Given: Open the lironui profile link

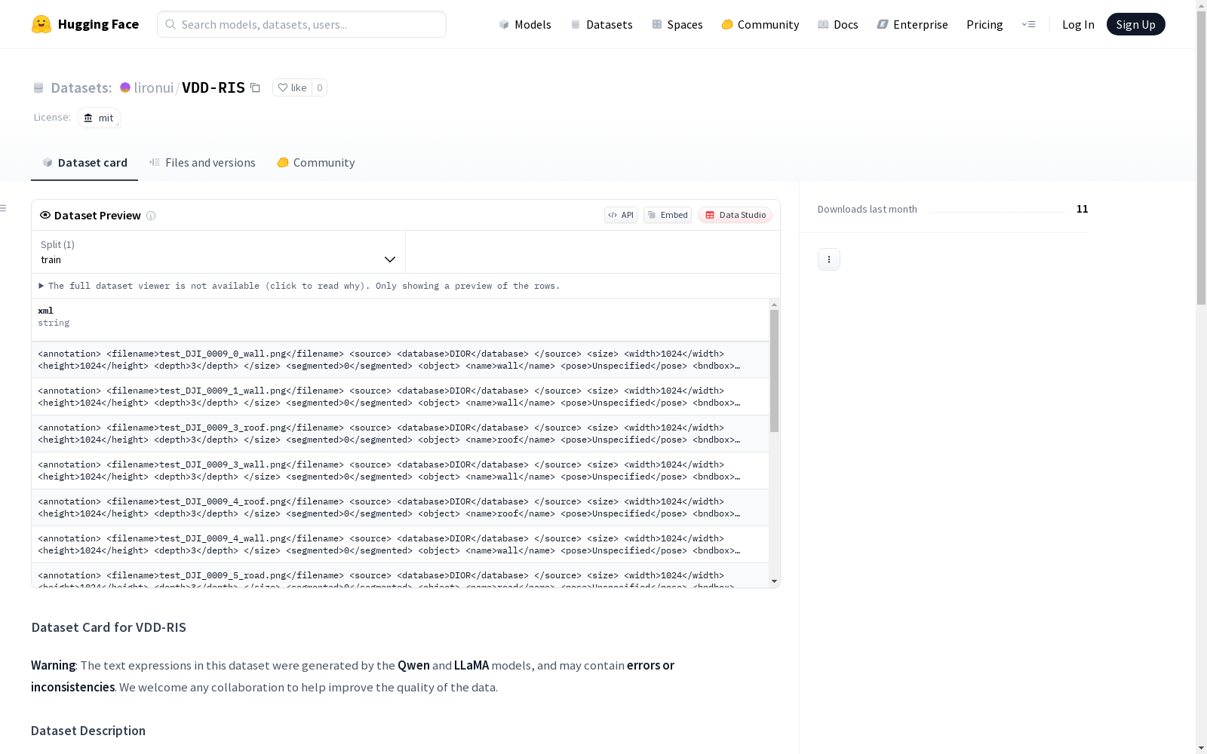Looking at the screenshot, I should [x=154, y=87].
